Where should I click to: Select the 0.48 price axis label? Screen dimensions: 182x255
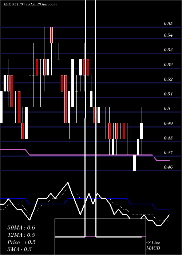[x=168, y=138]
